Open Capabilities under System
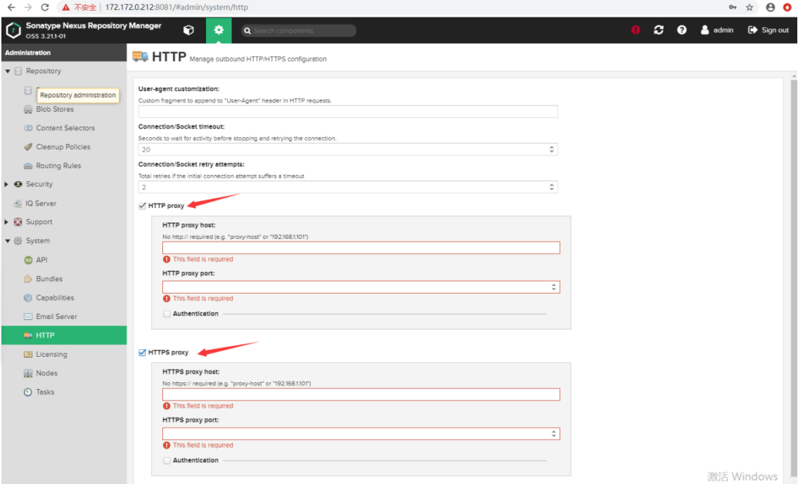The image size is (798, 484). point(55,297)
